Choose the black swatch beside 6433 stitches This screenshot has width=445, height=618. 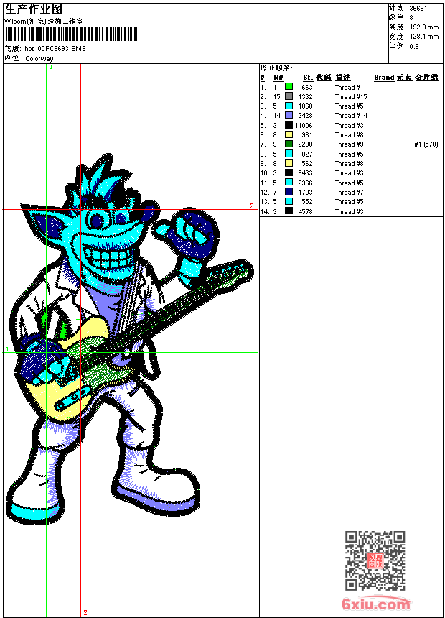click(x=289, y=172)
